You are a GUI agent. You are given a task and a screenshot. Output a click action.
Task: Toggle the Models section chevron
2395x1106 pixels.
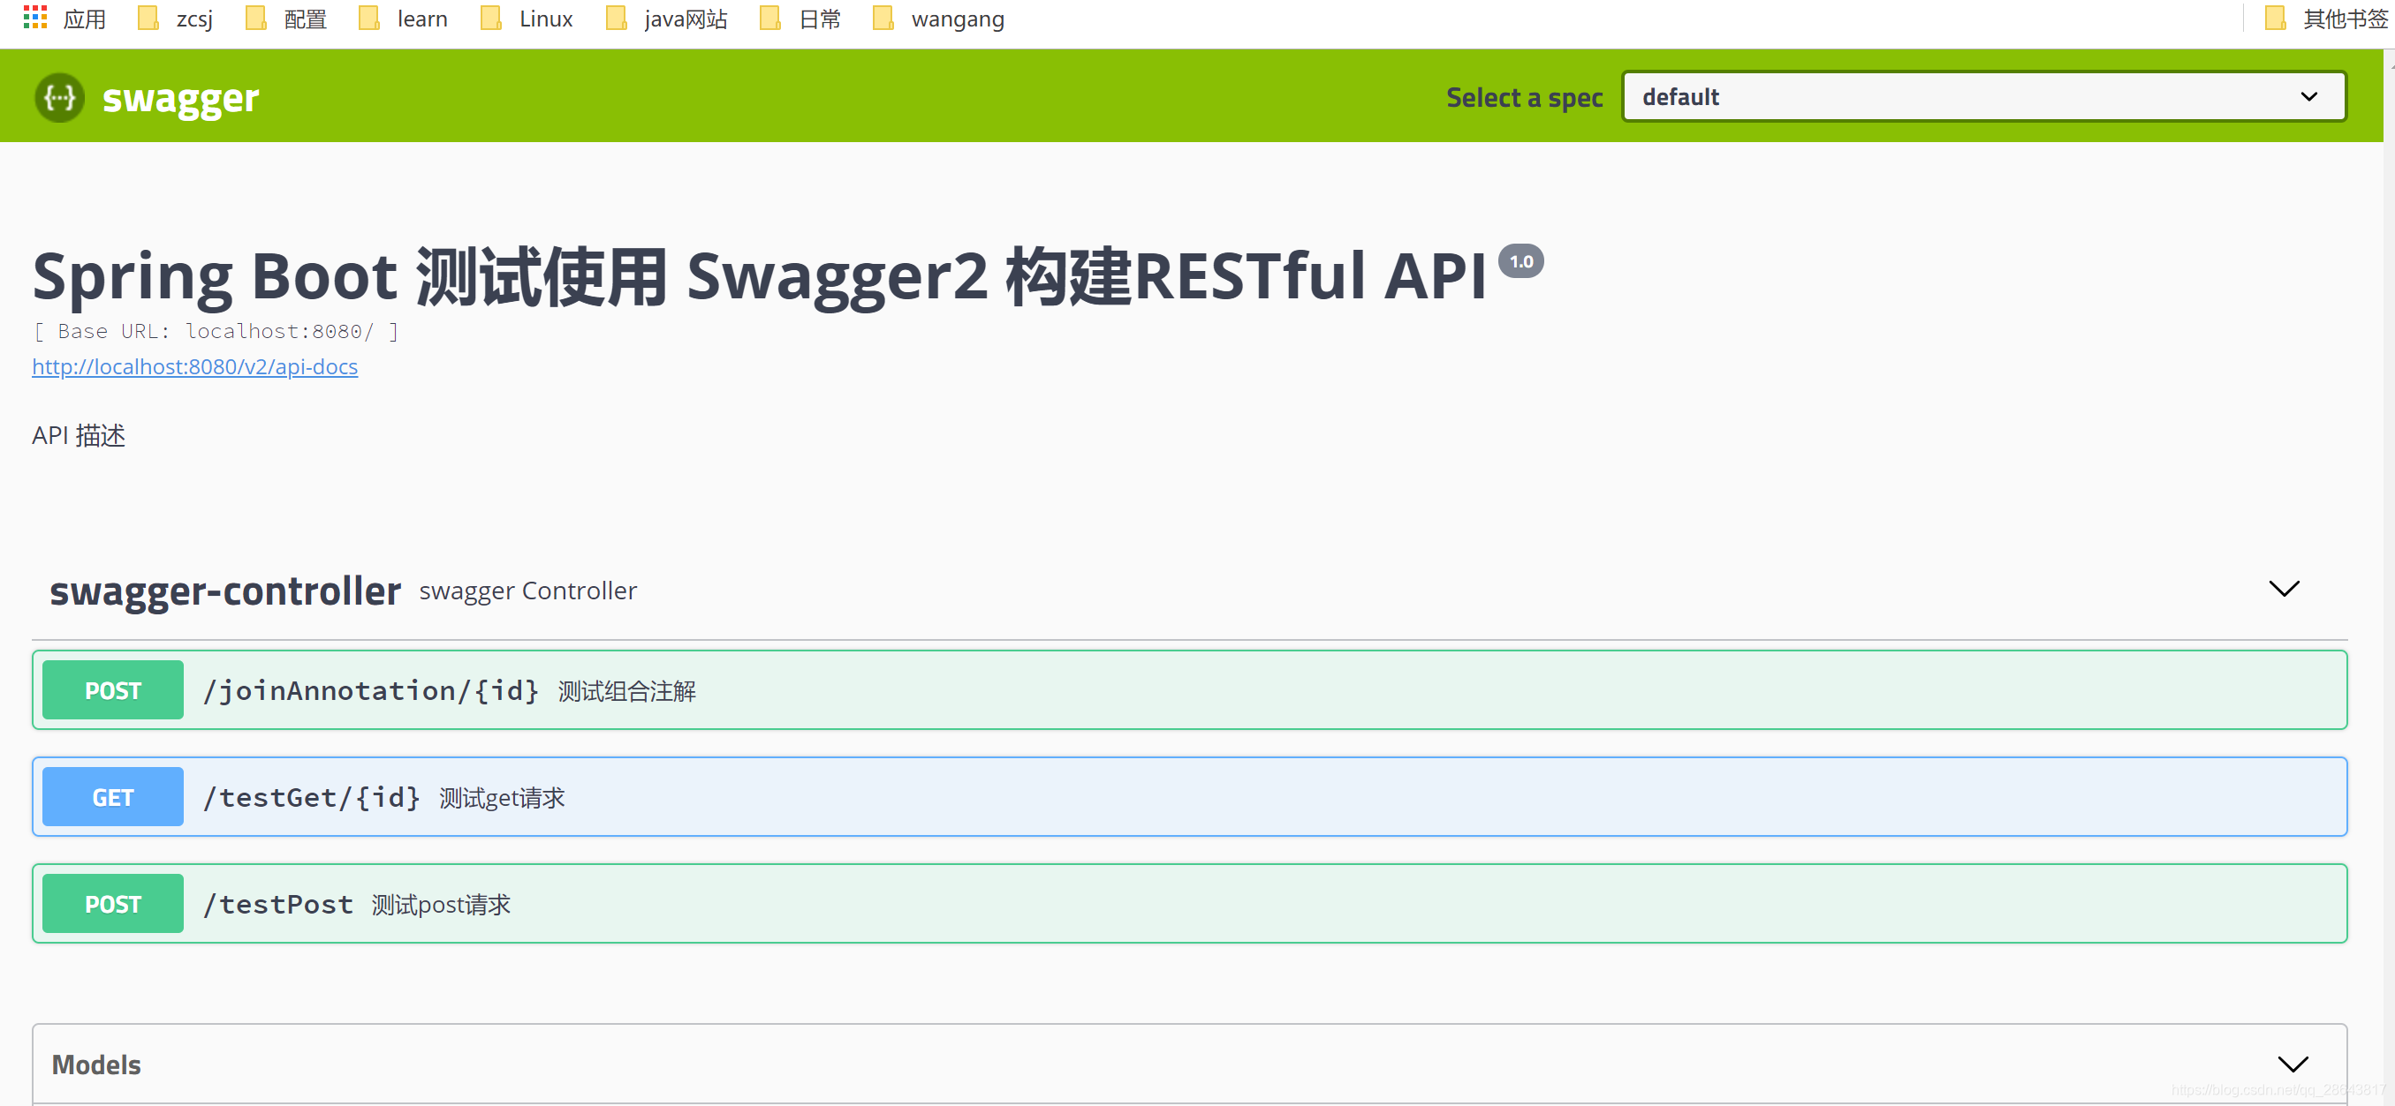pos(2292,1065)
